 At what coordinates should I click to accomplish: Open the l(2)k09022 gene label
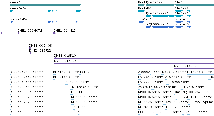pyautogui.click(x=154, y=2)
